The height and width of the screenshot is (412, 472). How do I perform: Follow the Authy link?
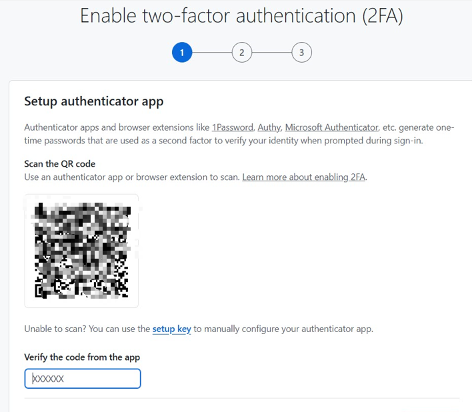click(269, 127)
